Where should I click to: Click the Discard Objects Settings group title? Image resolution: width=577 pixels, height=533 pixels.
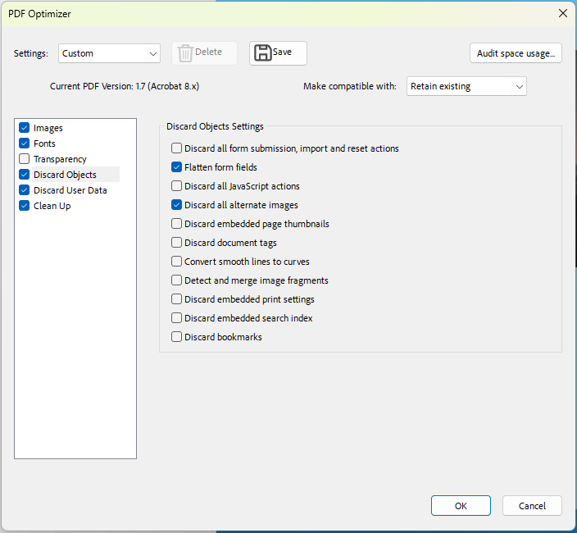[x=215, y=126]
